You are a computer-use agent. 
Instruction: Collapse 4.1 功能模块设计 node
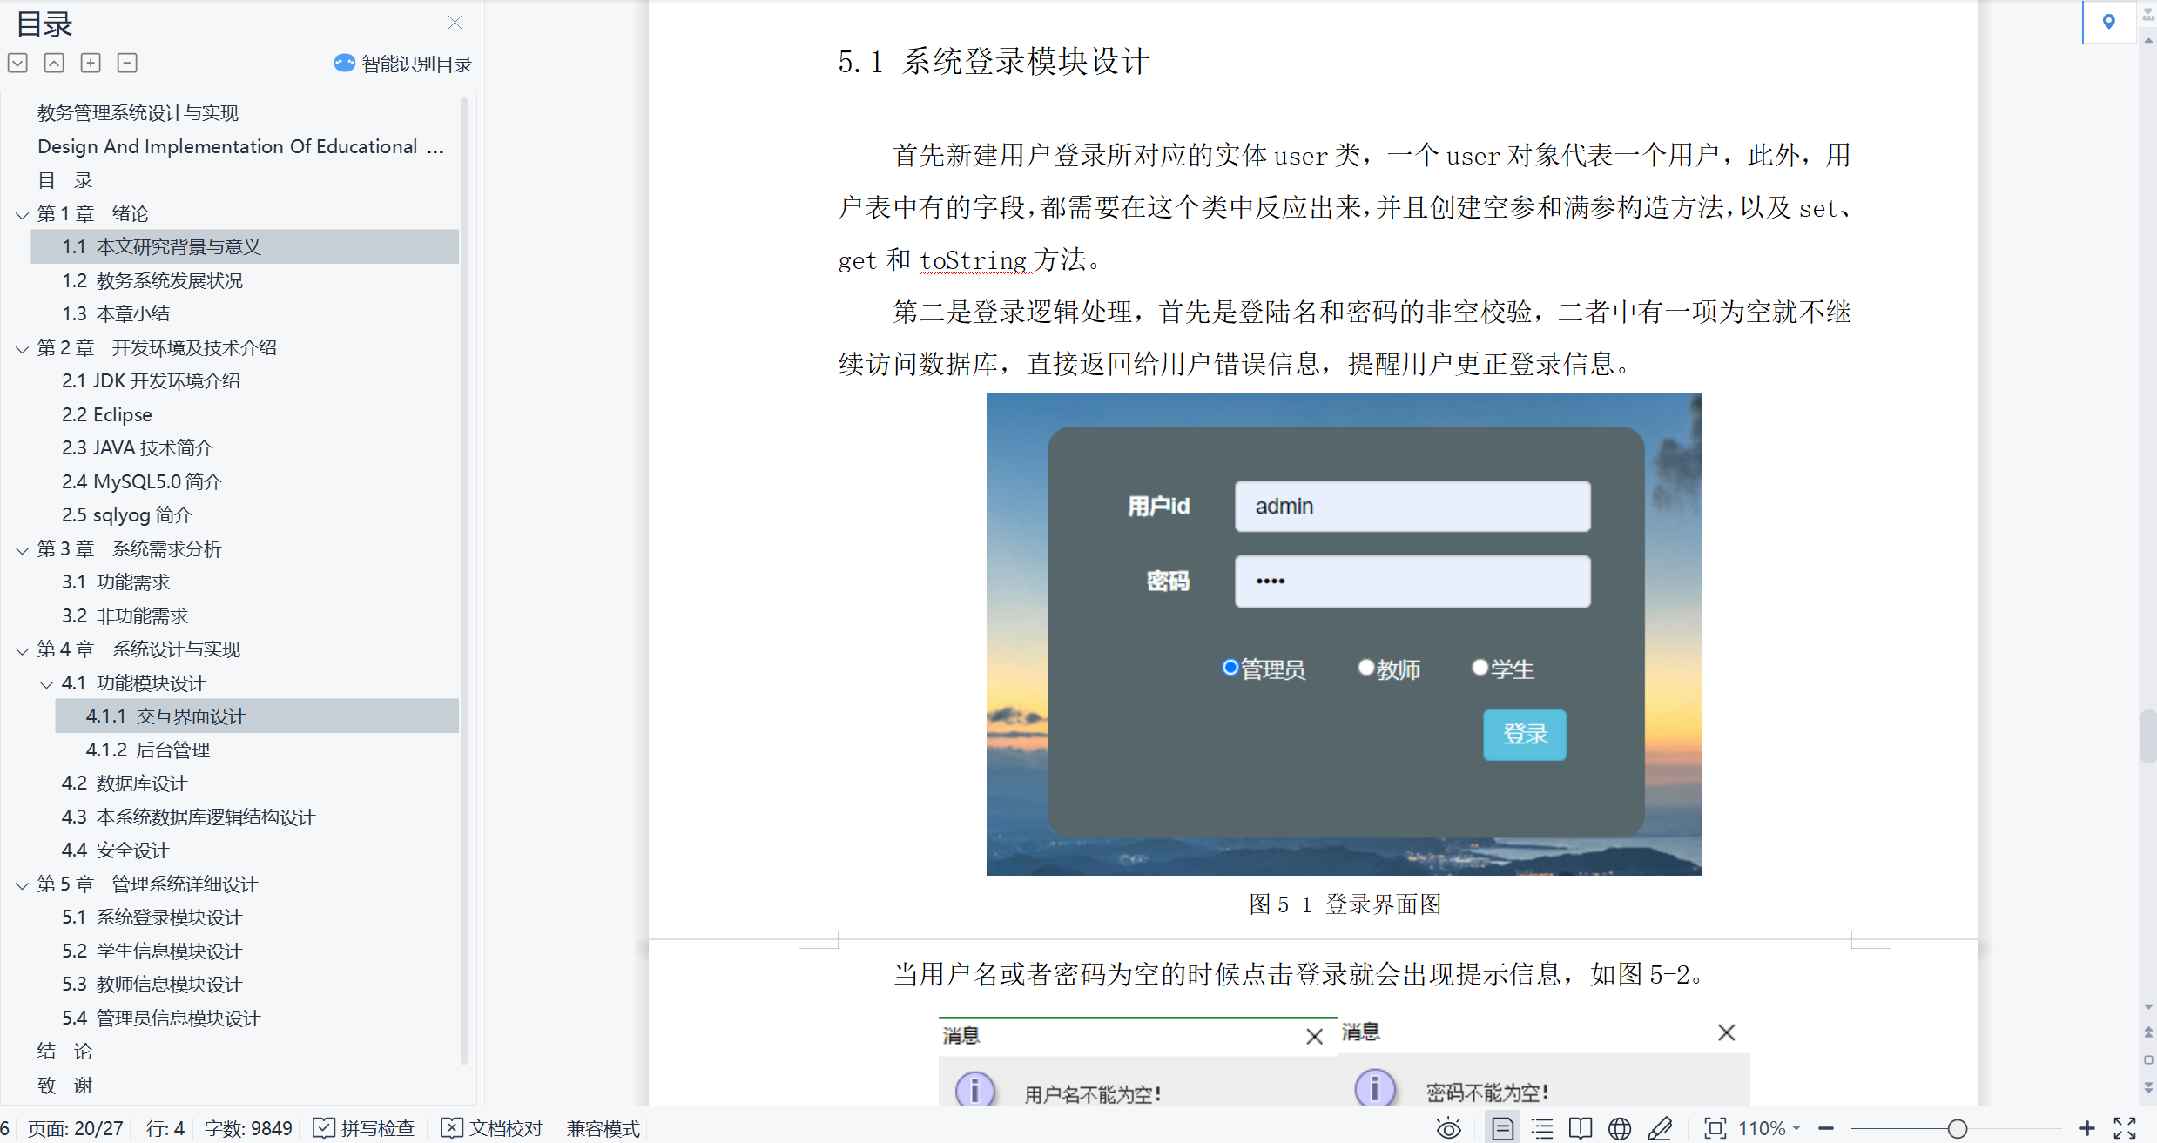47,684
